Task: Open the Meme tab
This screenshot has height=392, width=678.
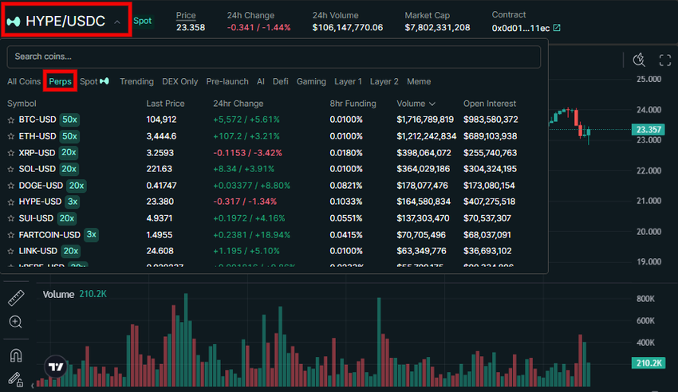Action: pyautogui.click(x=419, y=81)
